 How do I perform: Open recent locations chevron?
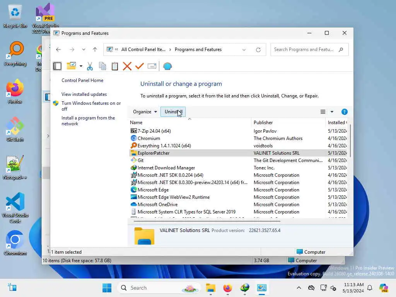(x=84, y=49)
